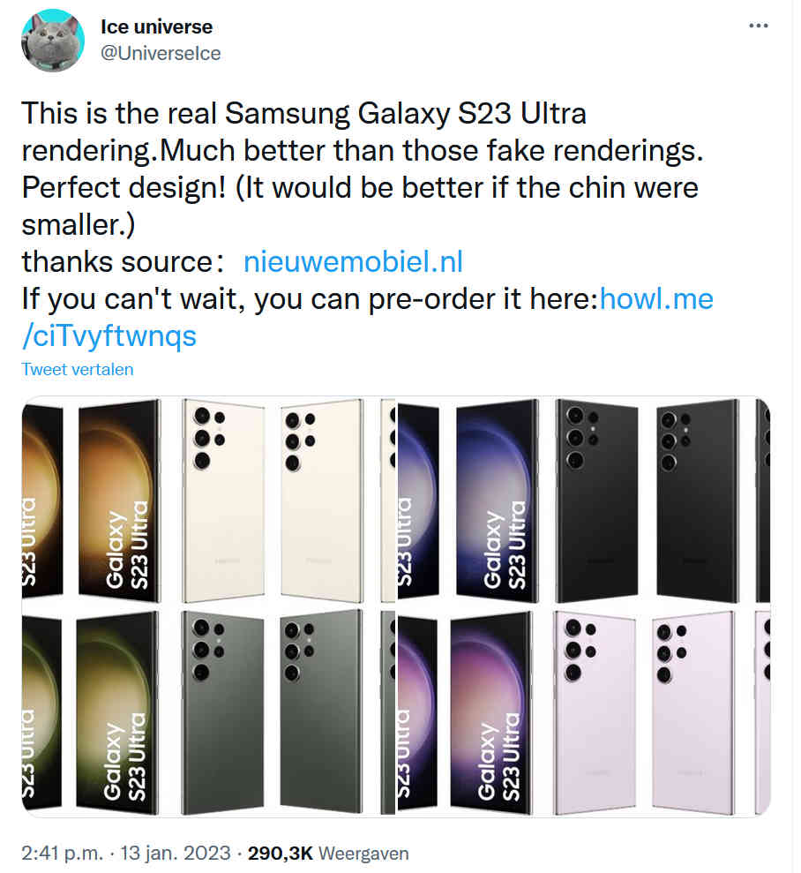801x873 pixels.
Task: Click the cream phone's camera lens cluster
Action: tap(208, 438)
